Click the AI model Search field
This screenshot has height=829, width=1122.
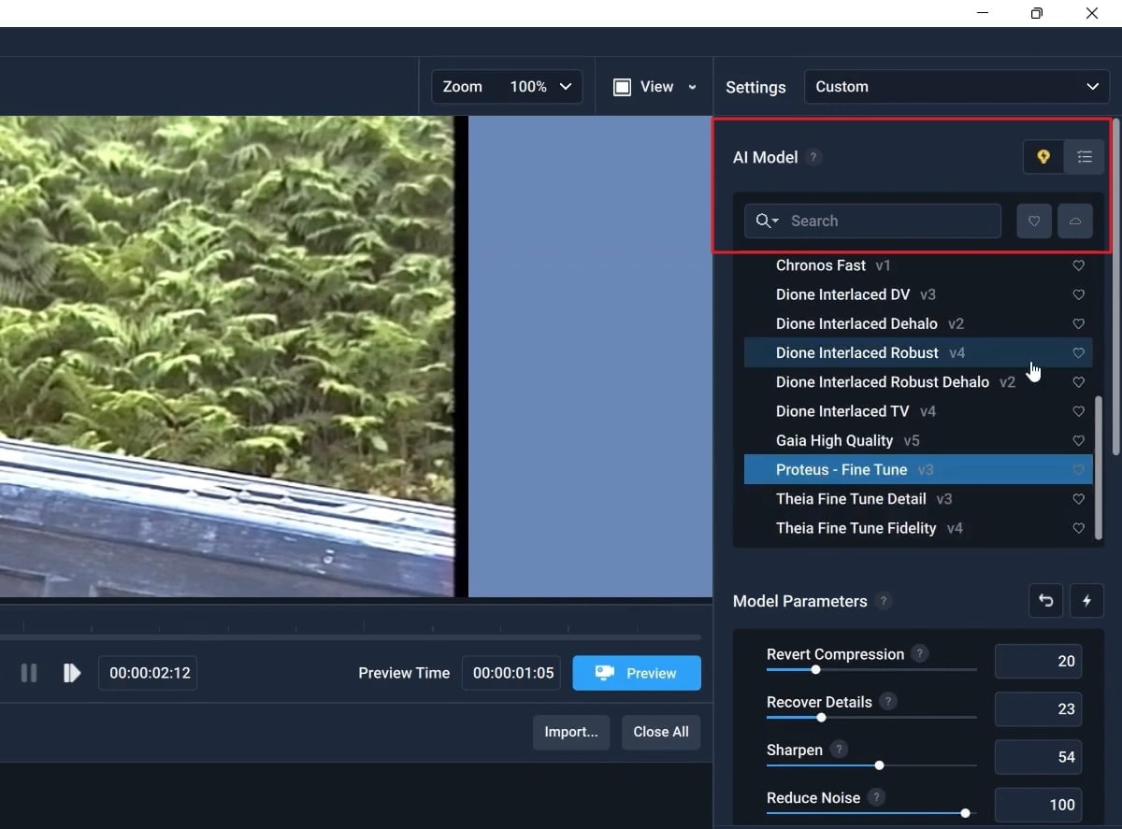click(x=888, y=222)
